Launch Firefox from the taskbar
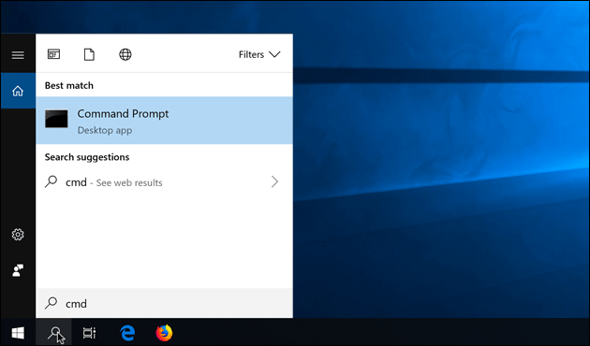 click(164, 333)
